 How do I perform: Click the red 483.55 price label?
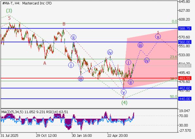pyautogui.click(x=185, y=78)
